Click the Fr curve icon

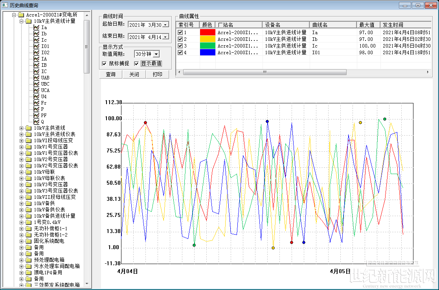tap(37, 103)
